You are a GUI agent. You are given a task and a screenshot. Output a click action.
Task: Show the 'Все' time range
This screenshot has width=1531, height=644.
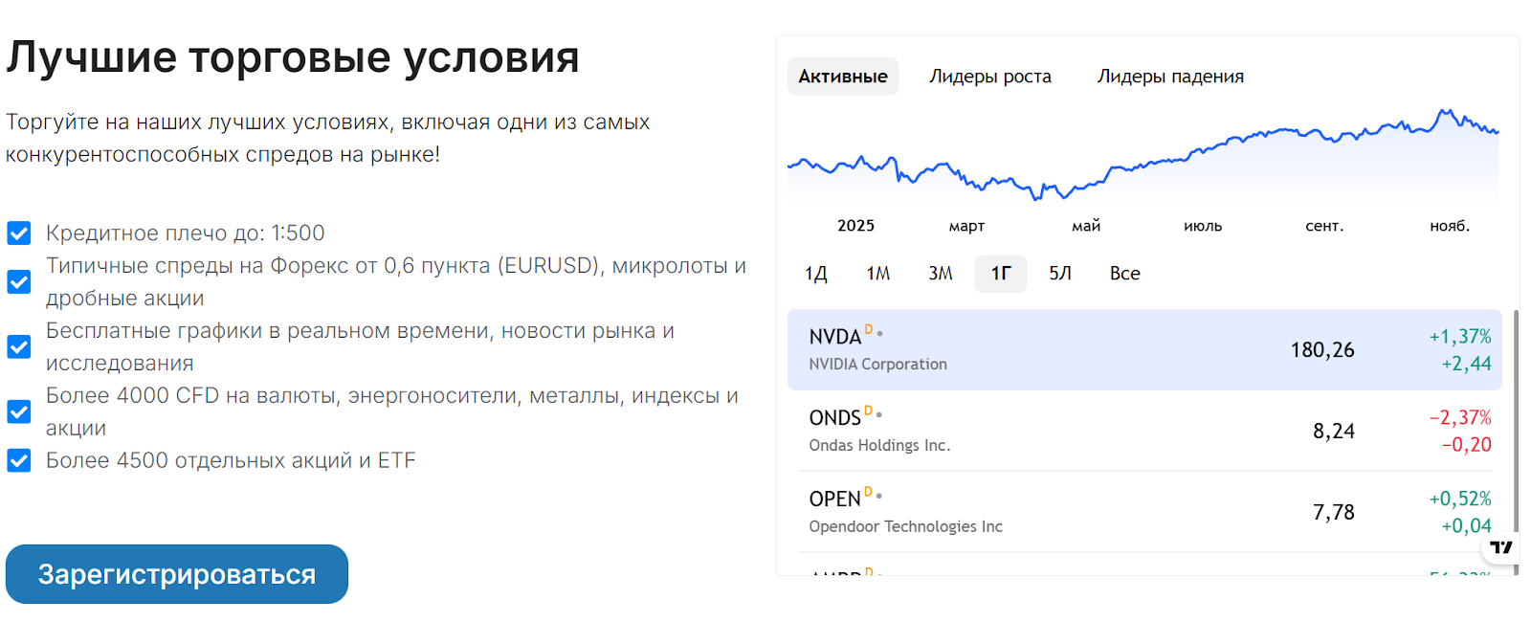(x=1125, y=274)
